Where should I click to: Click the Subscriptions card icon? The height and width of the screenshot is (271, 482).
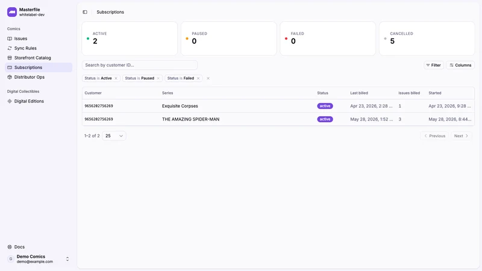click(x=10, y=67)
